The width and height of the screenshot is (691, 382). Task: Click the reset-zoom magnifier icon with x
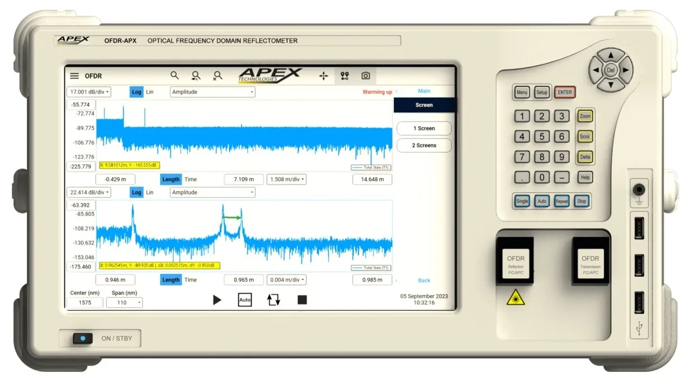click(x=217, y=76)
